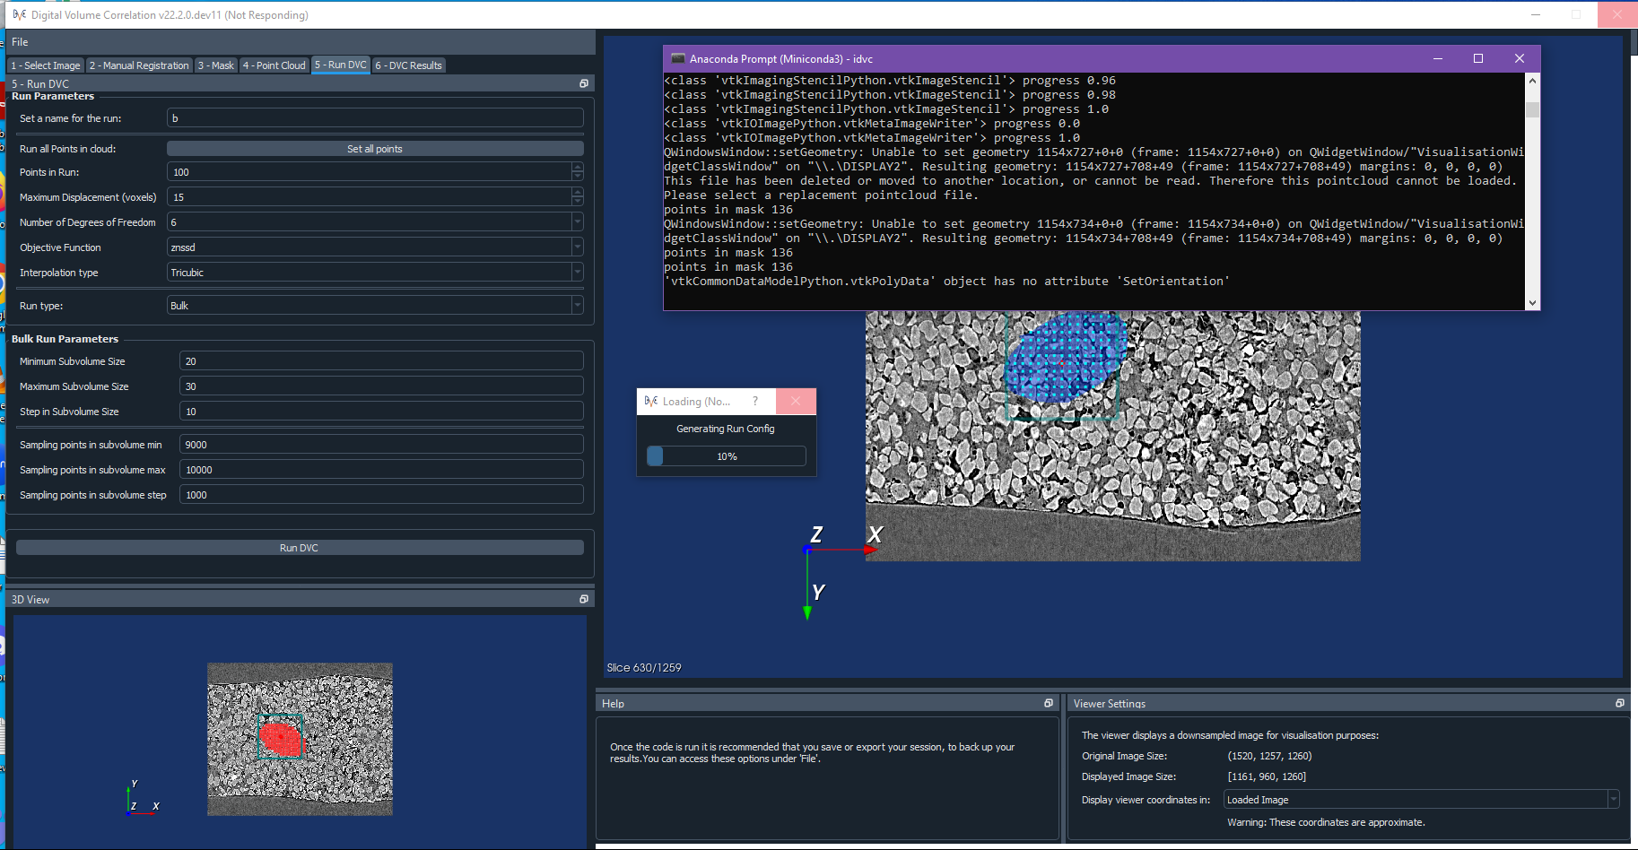1638x850 pixels.
Task: Undock the Help panel
Action: click(x=1048, y=703)
